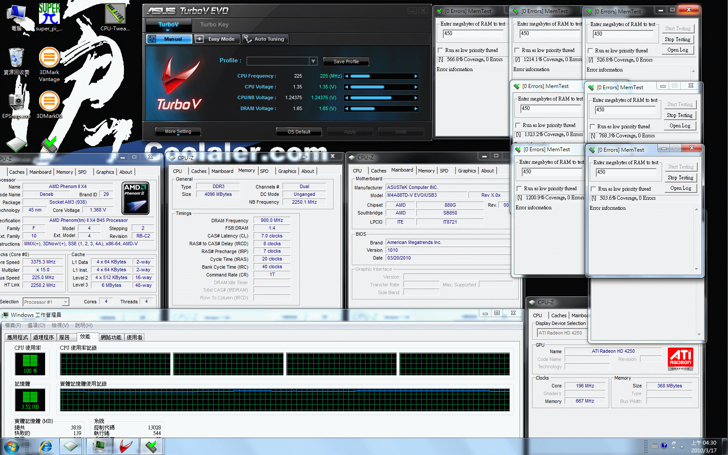Open the Caches tab in the Mainboard CPU-Z window
The image size is (728, 455).
[x=378, y=171]
